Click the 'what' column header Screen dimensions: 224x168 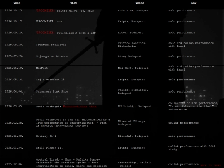pyautogui.click(x=73, y=3)
